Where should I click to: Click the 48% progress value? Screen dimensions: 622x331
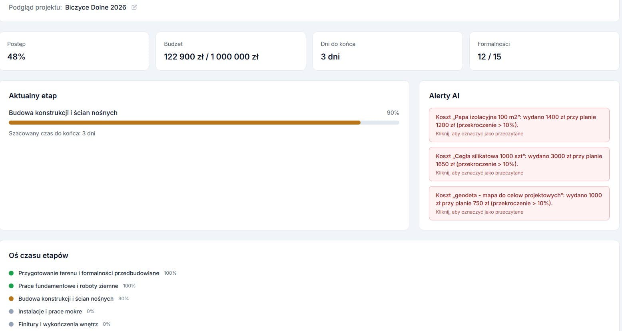(x=16, y=57)
